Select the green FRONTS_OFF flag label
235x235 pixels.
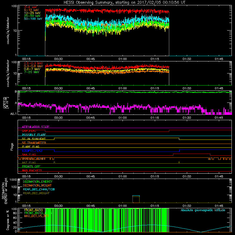pos(31,167)
